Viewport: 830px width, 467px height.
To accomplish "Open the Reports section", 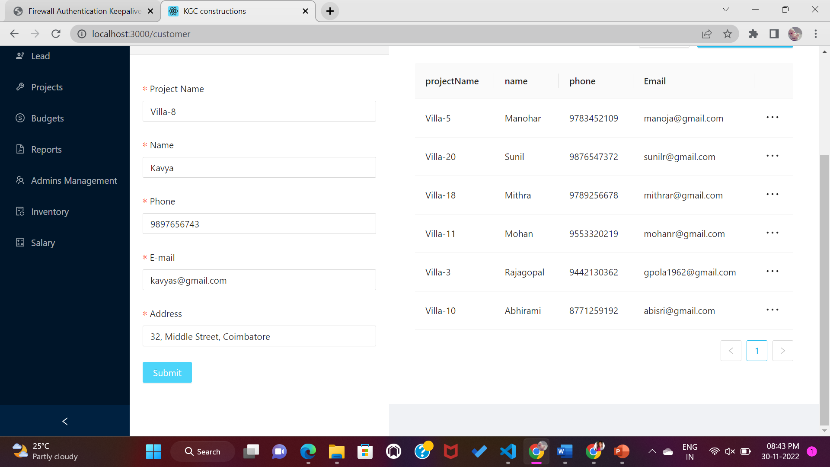I will pos(46,149).
